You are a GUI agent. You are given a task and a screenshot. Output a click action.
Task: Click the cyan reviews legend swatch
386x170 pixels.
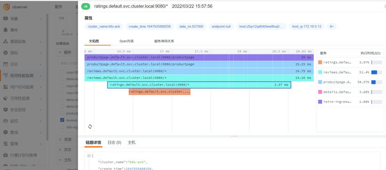click(320, 72)
